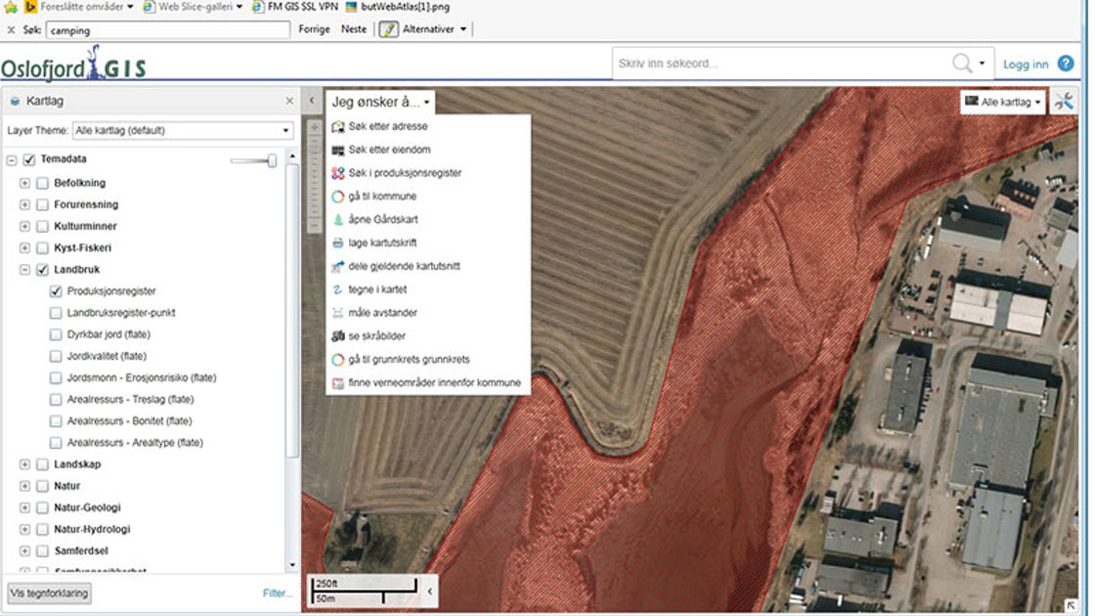Expand the Kulturminner tree group
1095x616 pixels.
pyautogui.click(x=24, y=226)
